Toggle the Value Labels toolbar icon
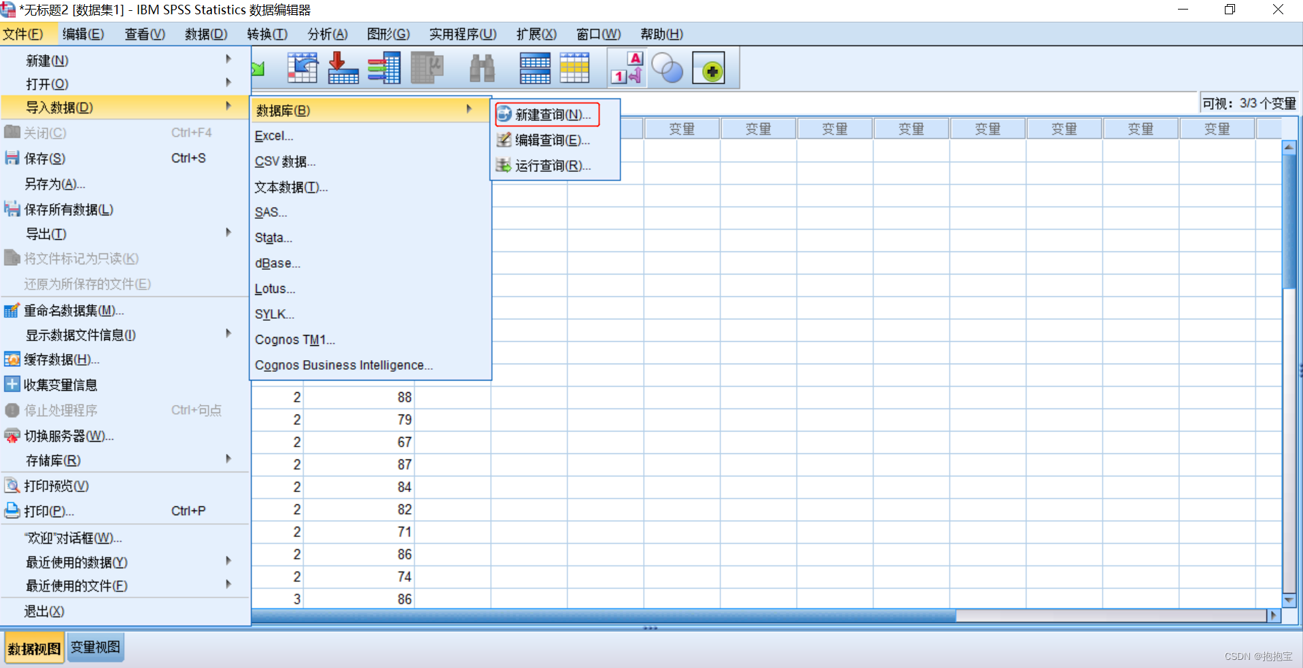The width and height of the screenshot is (1303, 668). coord(627,68)
